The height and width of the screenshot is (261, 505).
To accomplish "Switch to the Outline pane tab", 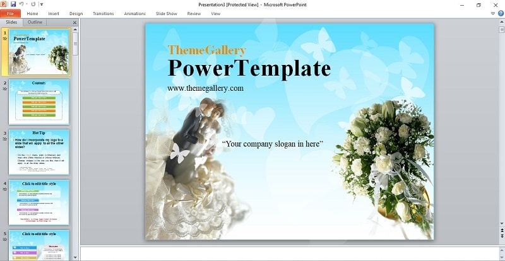I will tap(35, 22).
